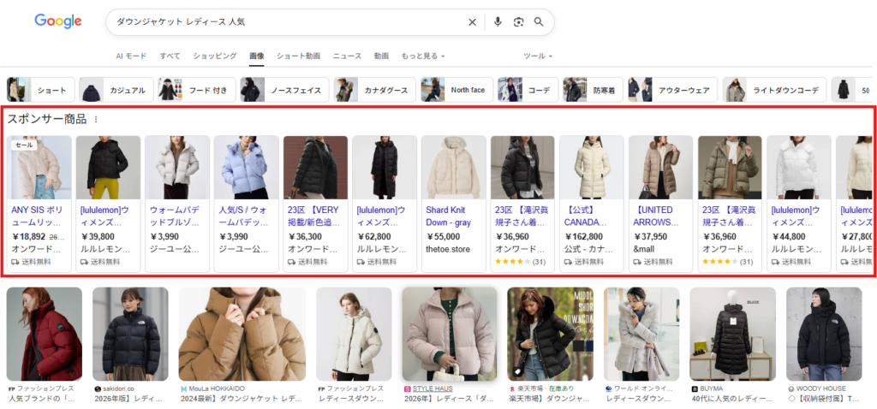
Task: Select the コーデ filter chip
Action: point(528,90)
